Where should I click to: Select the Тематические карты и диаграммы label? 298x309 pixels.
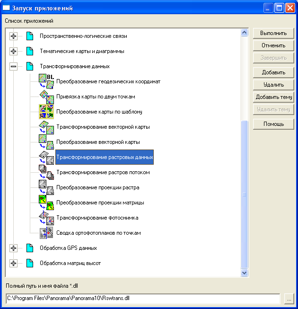[82, 51]
